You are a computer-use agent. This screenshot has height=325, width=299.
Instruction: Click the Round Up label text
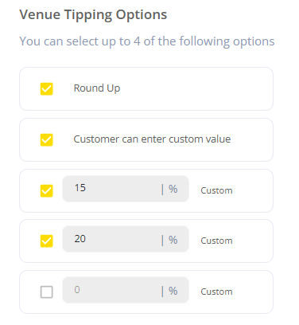[x=97, y=88]
